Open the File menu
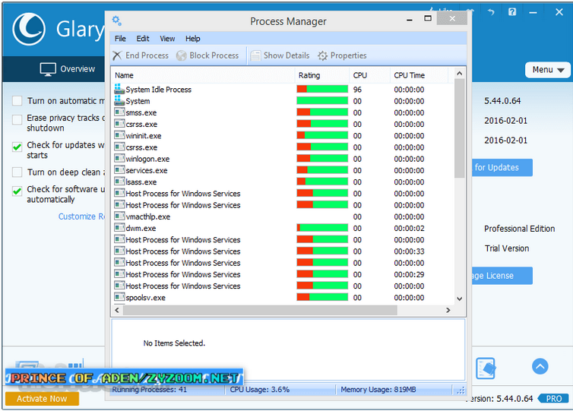The width and height of the screenshot is (573, 411). point(120,38)
